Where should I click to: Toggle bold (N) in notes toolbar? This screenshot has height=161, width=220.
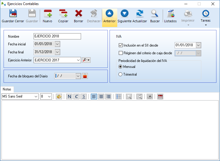pos(69,97)
